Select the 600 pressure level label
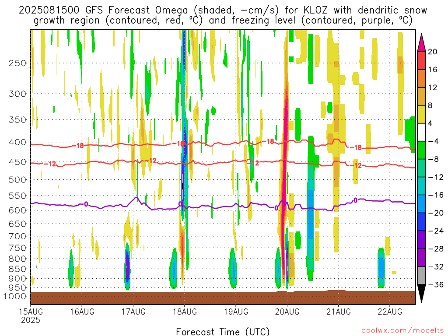Screen dimensions: 448x336 17,210
